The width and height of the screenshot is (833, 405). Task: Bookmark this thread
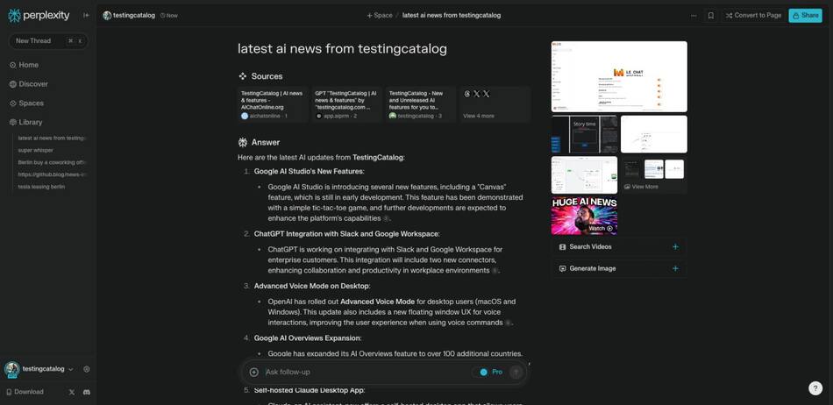point(710,15)
